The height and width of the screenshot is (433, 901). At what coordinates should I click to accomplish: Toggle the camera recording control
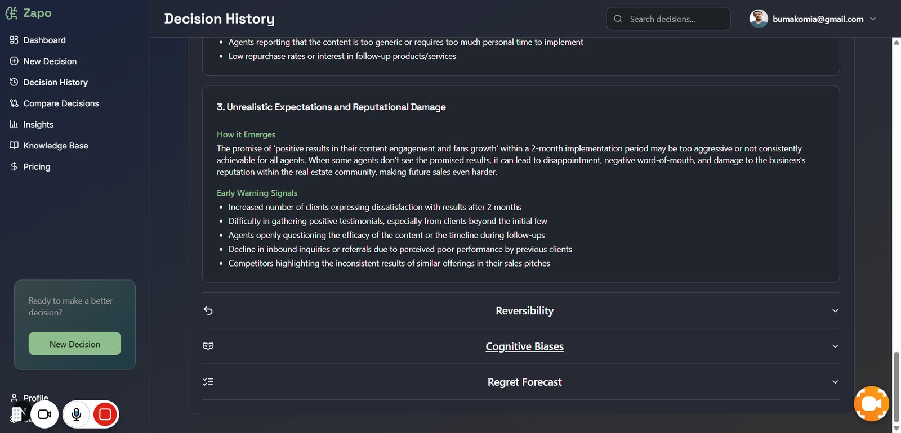pos(44,414)
